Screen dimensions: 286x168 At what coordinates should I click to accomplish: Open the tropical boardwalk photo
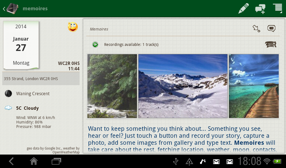254,86
